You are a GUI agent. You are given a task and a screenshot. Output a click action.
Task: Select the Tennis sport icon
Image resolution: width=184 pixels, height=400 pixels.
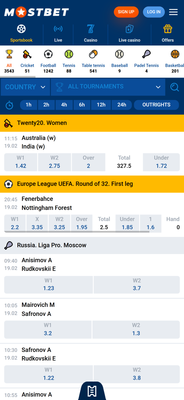click(69, 55)
